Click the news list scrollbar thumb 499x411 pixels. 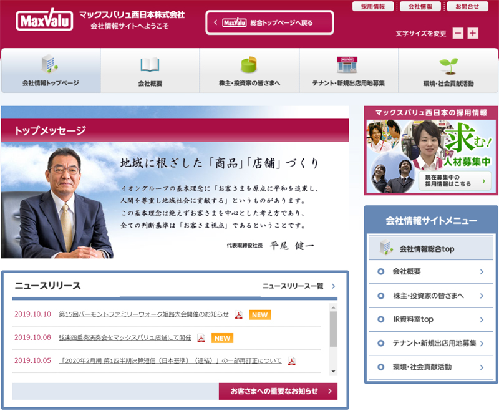333,329
